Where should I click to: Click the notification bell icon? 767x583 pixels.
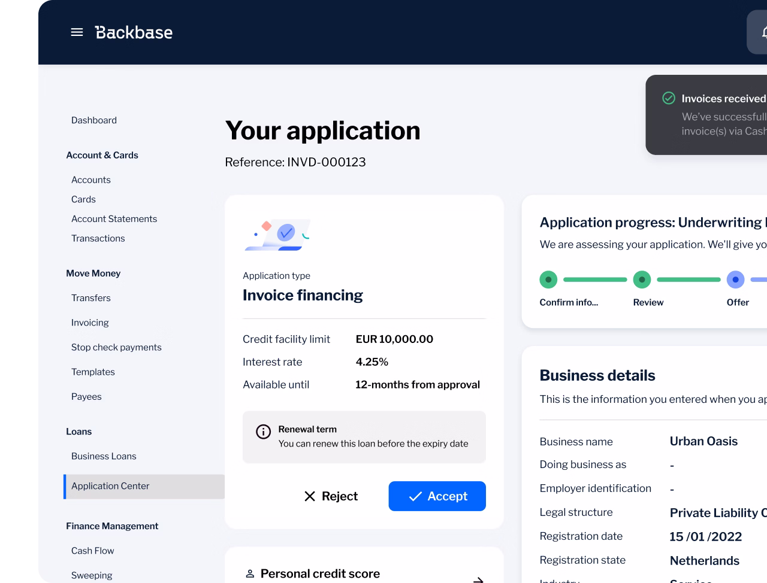tap(764, 32)
